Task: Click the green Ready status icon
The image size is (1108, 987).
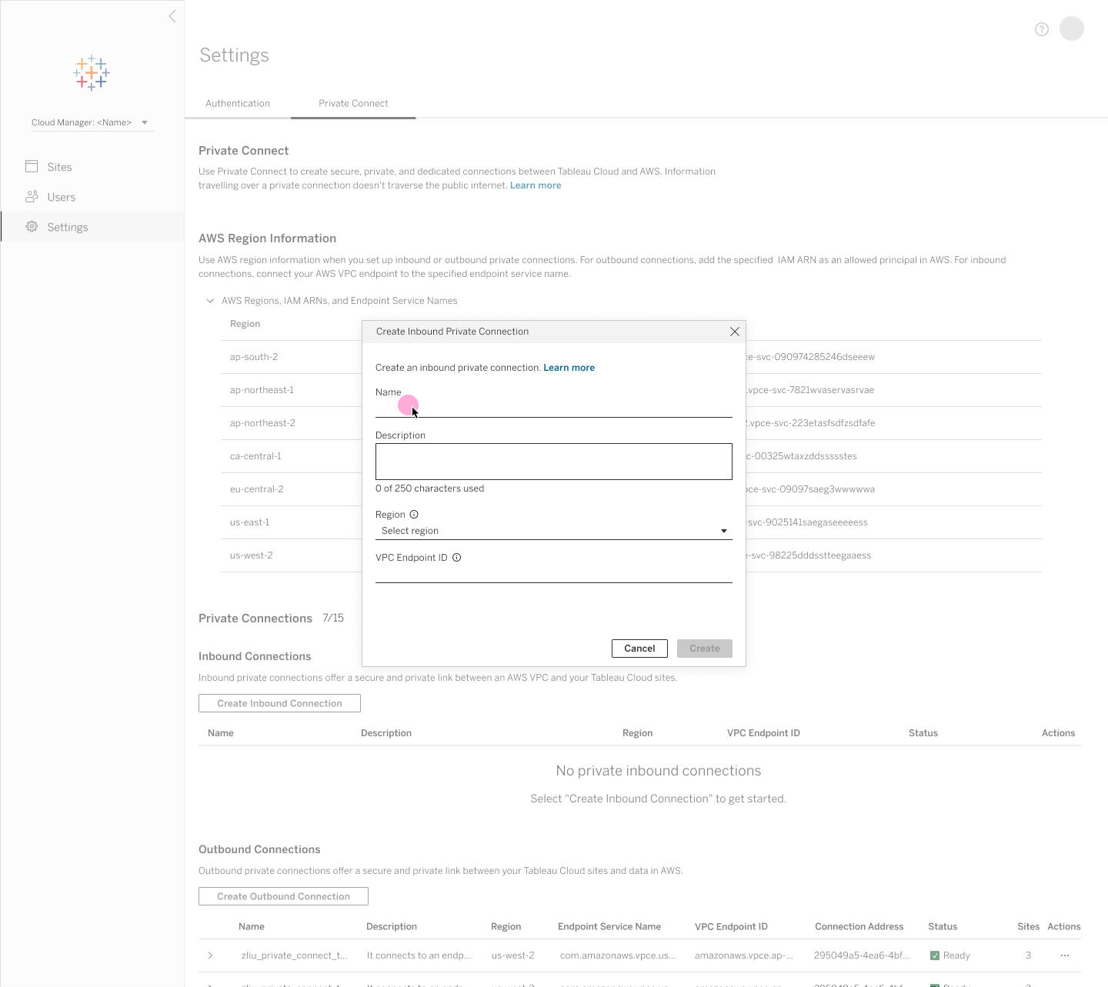Action: pyautogui.click(x=935, y=955)
